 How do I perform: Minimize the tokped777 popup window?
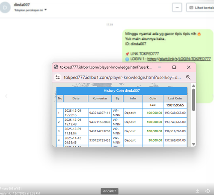click(160, 67)
